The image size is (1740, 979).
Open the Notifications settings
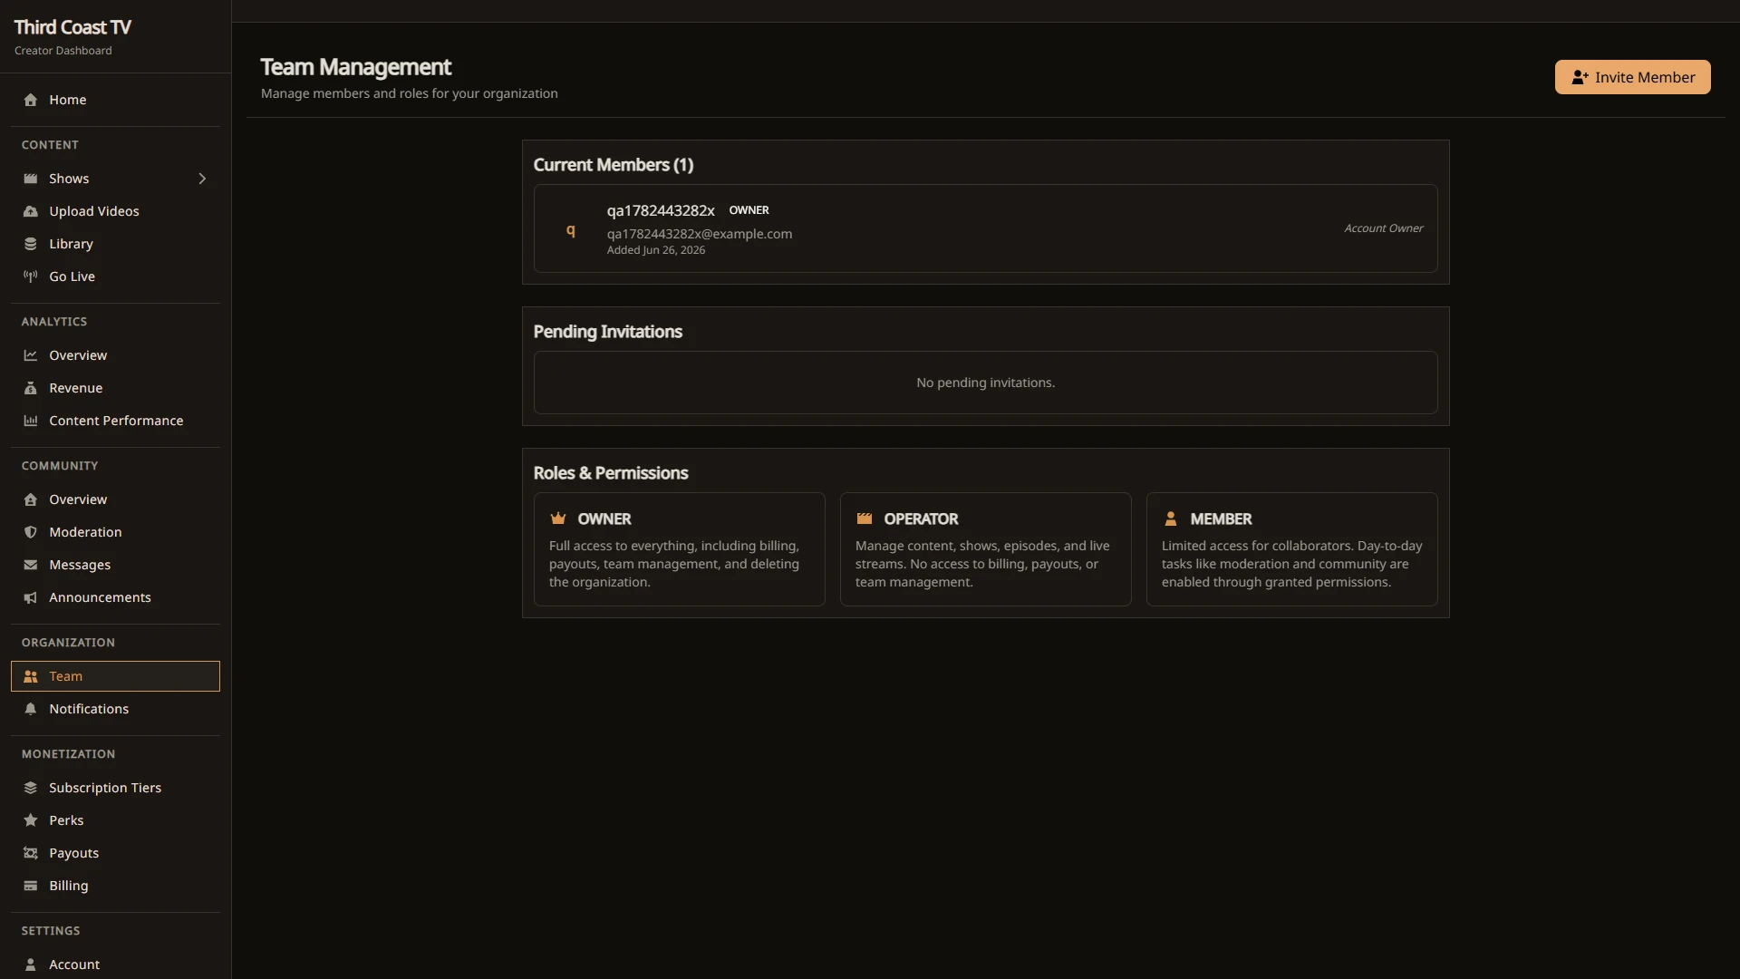[x=115, y=709]
